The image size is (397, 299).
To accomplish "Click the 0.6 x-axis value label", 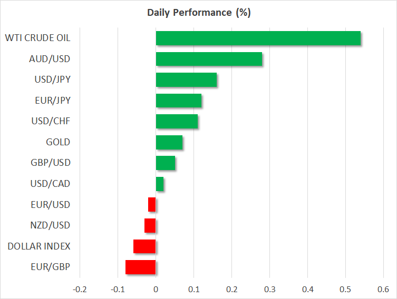I will [383, 289].
